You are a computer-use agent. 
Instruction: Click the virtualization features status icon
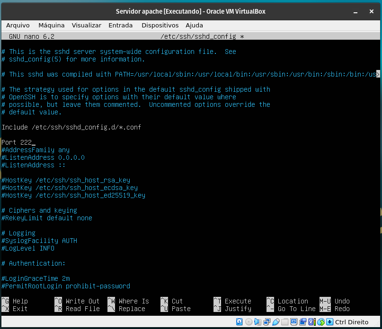(311, 322)
